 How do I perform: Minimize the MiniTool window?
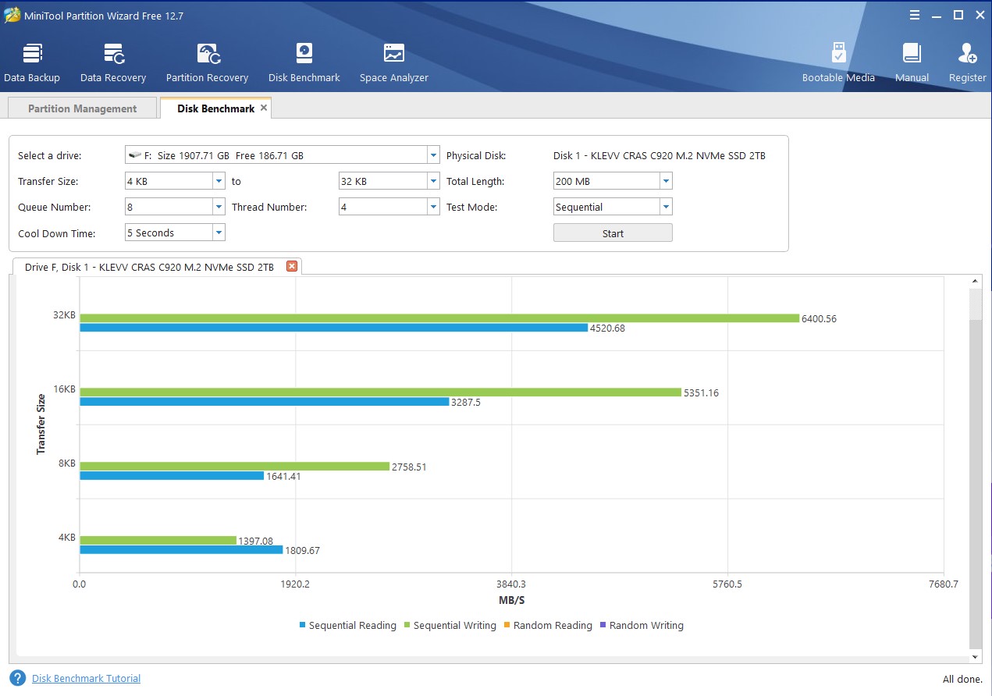click(x=937, y=15)
